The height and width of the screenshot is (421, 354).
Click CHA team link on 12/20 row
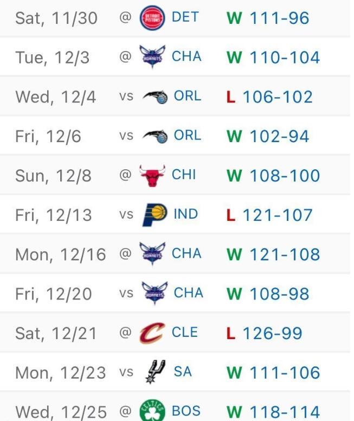point(188,293)
